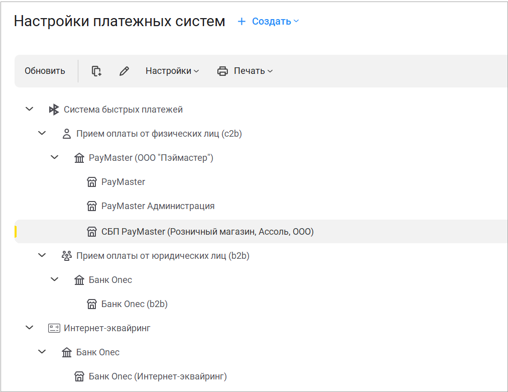Click the card icon next to Интернет-эквайринг

[x=54, y=328]
